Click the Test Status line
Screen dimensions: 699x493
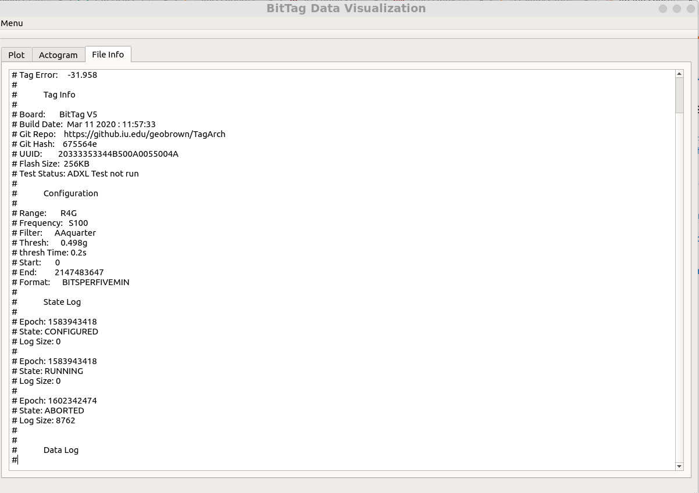(x=75, y=174)
